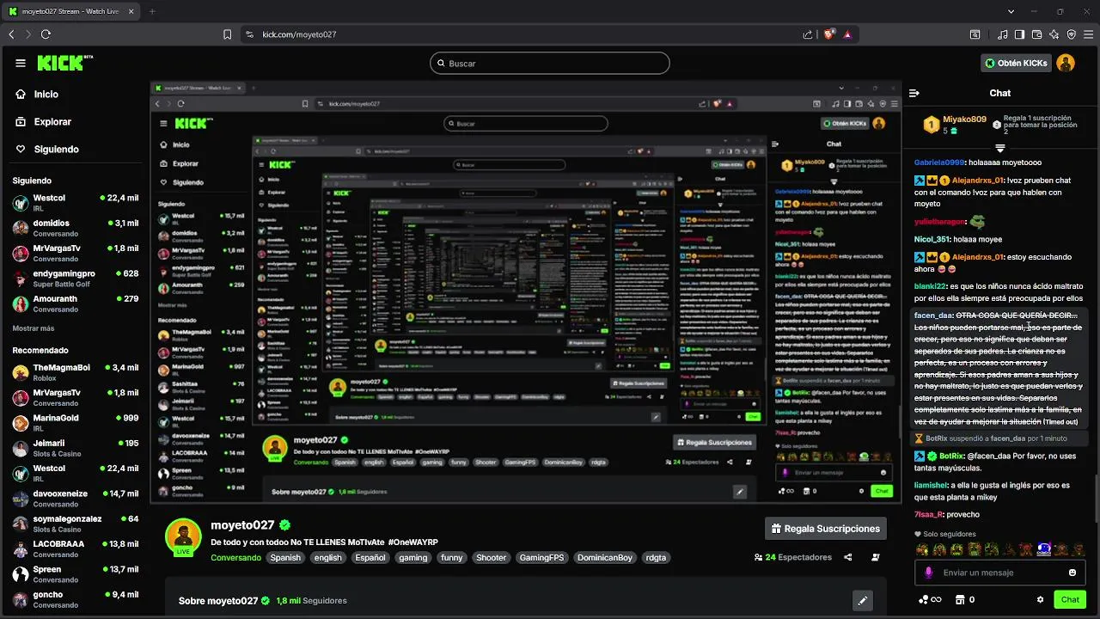The width and height of the screenshot is (1100, 619).
Task: Select the gaming tag
Action: point(412,557)
